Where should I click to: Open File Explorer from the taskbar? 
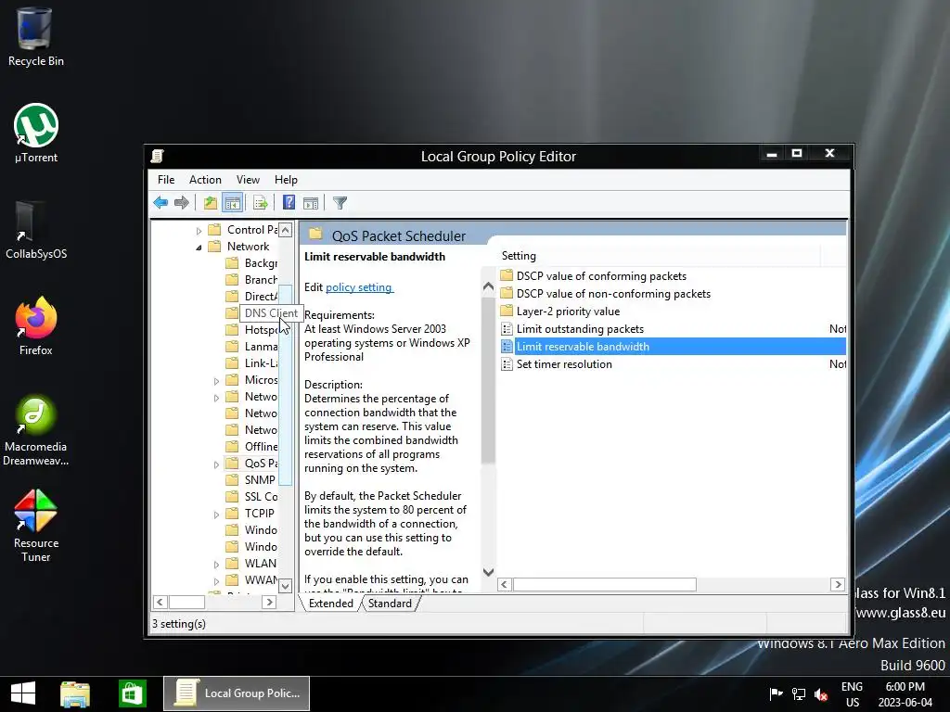[75, 693]
